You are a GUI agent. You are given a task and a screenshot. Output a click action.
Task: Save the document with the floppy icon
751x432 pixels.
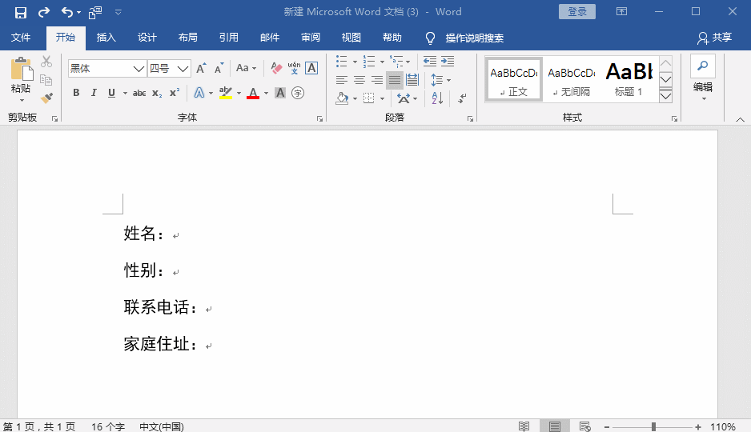pos(21,13)
